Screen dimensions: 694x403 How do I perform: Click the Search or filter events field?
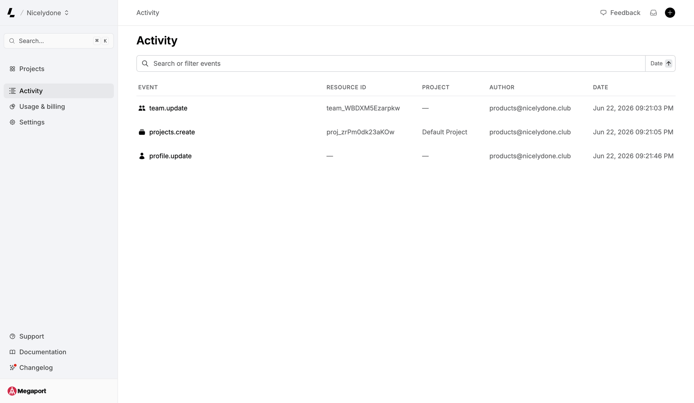click(391, 64)
